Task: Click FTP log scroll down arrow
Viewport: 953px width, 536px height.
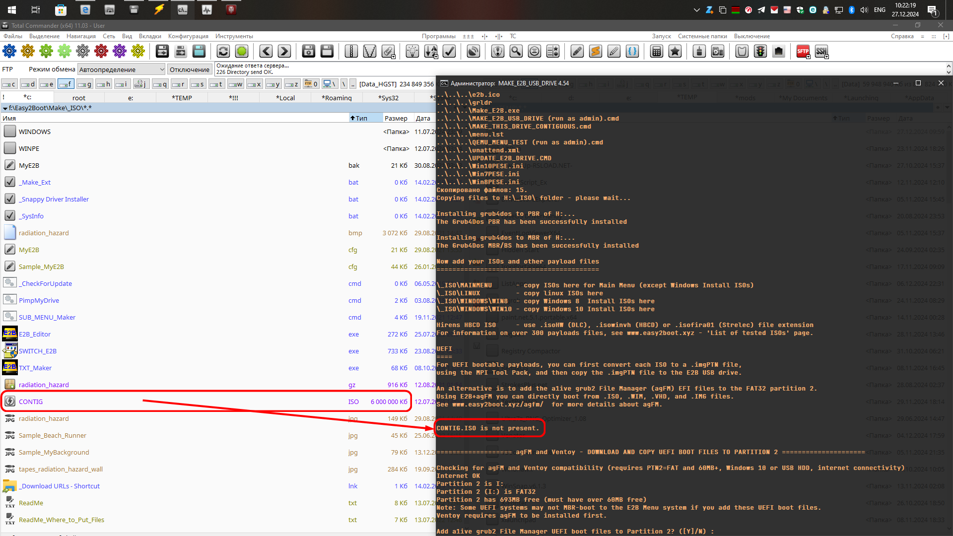Action: 949,72
